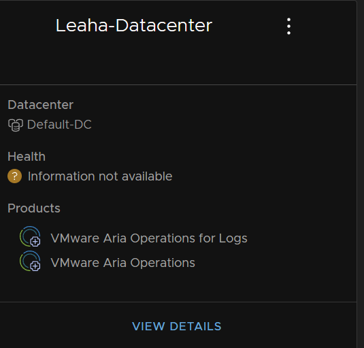The height and width of the screenshot is (348, 364).
Task: Click the Health section heading
Action: [x=27, y=157]
